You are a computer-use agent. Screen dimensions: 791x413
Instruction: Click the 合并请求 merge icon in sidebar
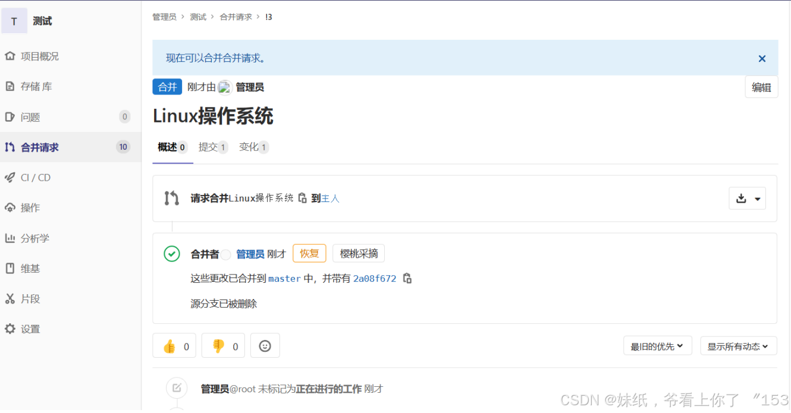(10, 147)
